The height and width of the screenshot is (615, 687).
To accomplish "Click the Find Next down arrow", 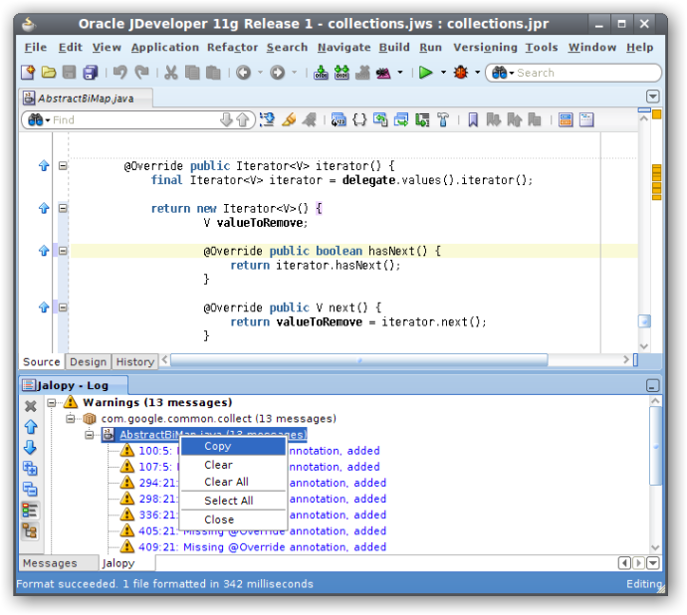I will 226,119.
